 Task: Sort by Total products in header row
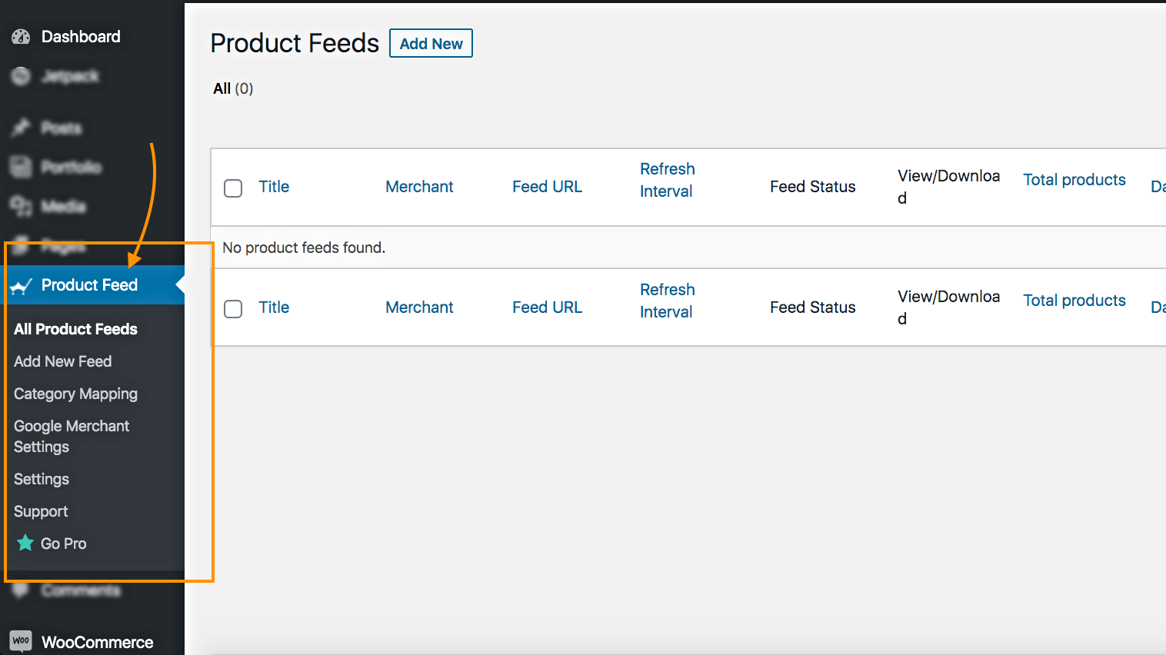tap(1074, 180)
